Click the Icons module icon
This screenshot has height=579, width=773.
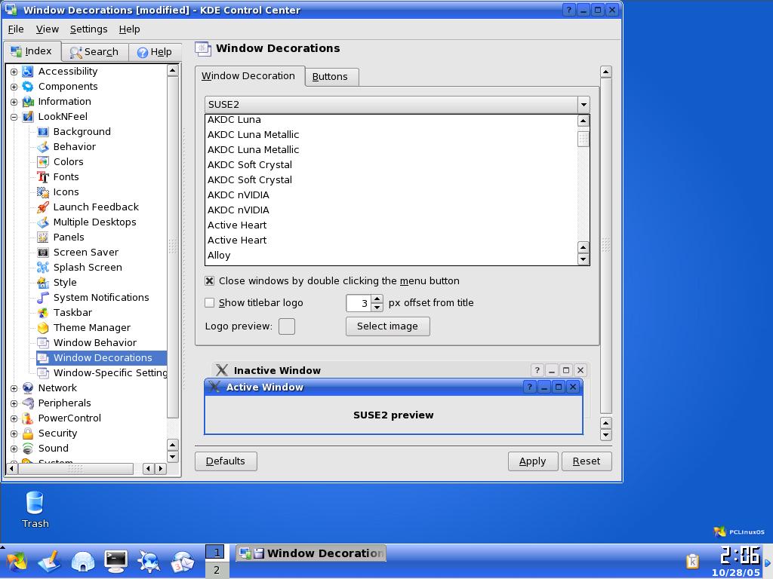click(43, 192)
